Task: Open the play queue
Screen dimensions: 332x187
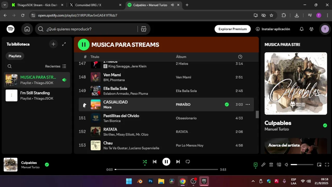Action: point(271,165)
